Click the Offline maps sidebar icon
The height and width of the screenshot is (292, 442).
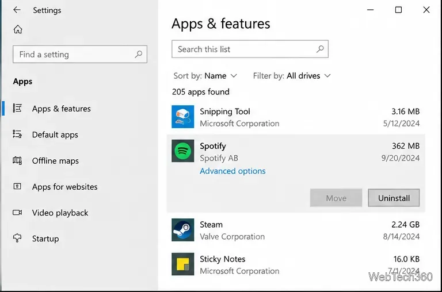tap(17, 160)
